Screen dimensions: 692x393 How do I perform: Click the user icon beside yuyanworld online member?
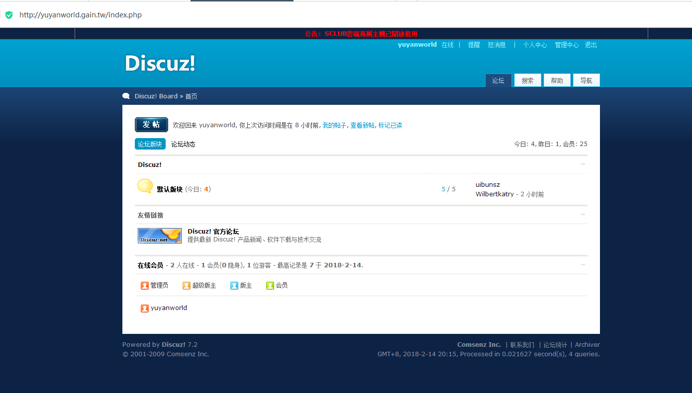click(145, 308)
